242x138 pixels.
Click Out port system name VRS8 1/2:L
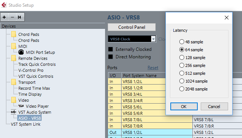tap(157, 132)
